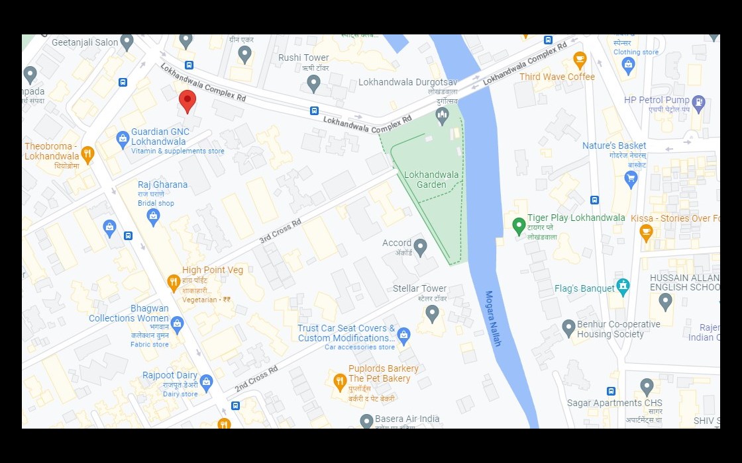The height and width of the screenshot is (463, 742).
Task: Select the Tiger Play Lokhandwala green pin
Action: tap(519, 226)
